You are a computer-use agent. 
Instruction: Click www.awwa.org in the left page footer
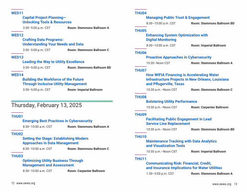click(x=26, y=183)
